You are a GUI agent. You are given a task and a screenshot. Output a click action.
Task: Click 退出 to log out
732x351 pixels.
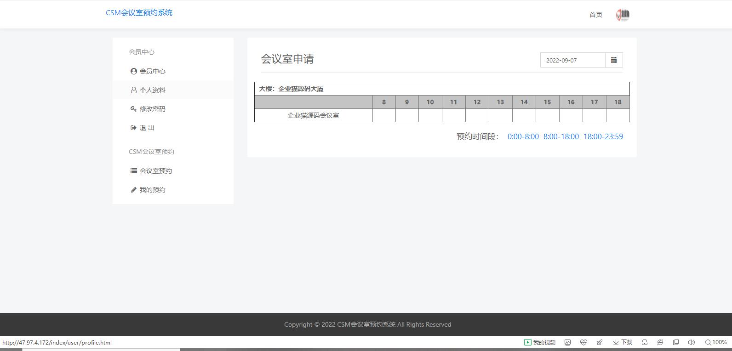[x=147, y=128]
